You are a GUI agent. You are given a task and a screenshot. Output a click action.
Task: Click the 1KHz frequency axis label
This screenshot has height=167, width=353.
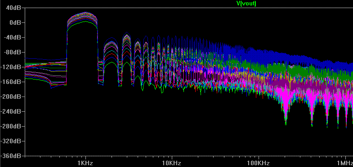pyautogui.click(x=85, y=163)
